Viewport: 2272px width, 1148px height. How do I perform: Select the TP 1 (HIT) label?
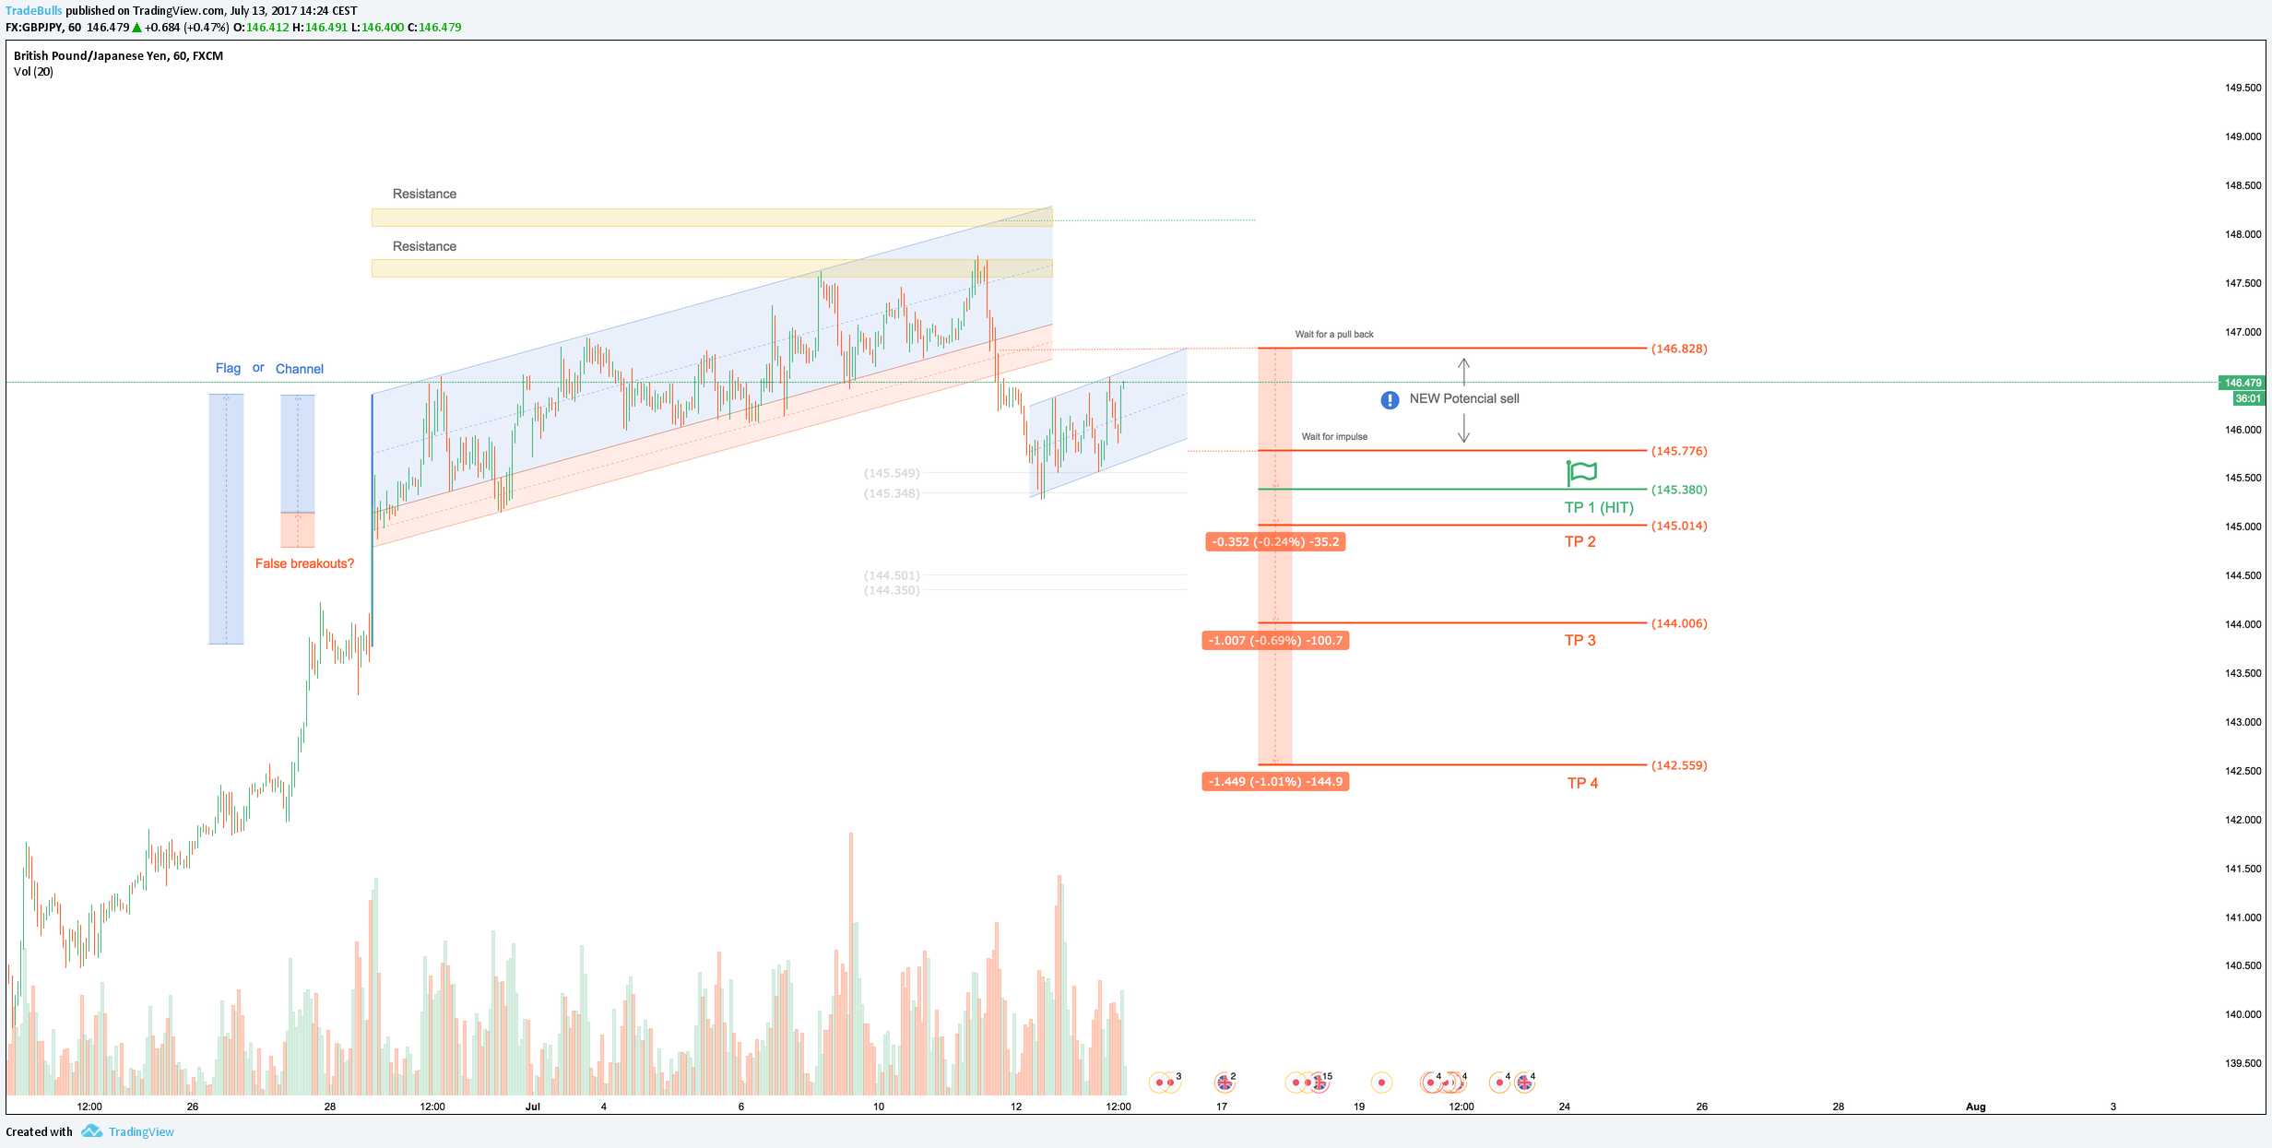pos(1599,507)
